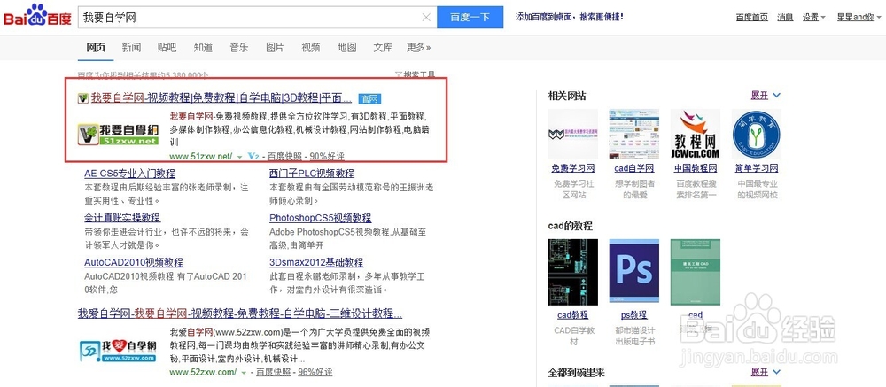The height and width of the screenshot is (387, 886).
Task: Open the 添加百度到桌面 link
Action: tap(570, 17)
